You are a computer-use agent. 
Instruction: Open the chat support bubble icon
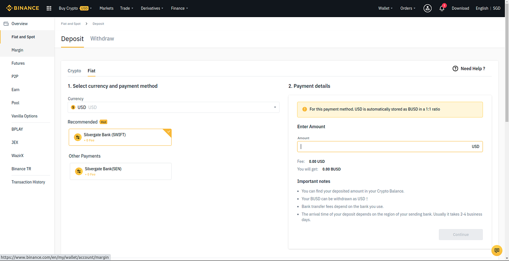pyautogui.click(x=497, y=250)
